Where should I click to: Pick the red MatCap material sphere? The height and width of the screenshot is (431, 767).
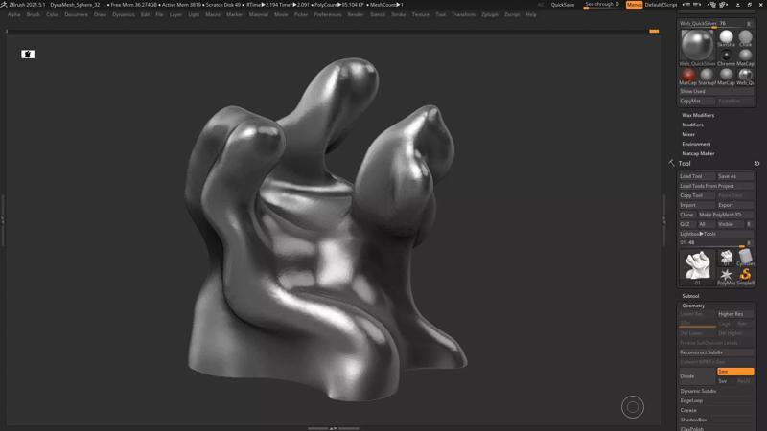[687, 75]
